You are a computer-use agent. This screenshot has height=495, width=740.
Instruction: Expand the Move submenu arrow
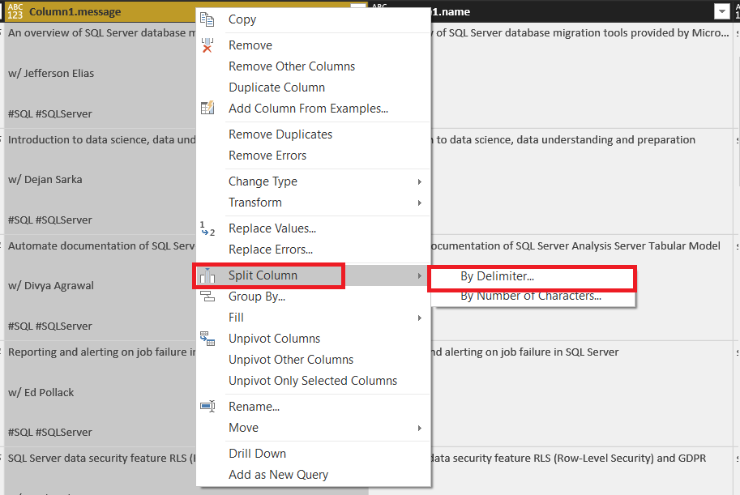(x=419, y=428)
